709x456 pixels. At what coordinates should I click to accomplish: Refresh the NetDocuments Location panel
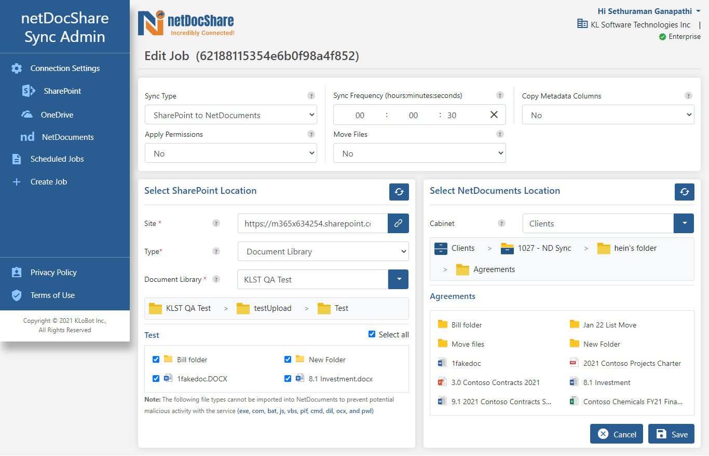[685, 192]
